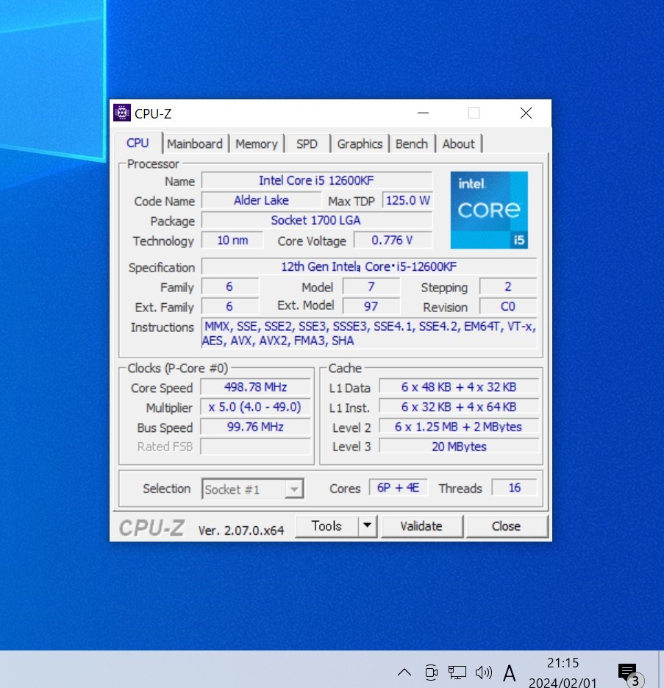The width and height of the screenshot is (664, 688).
Task: Click the package 'Socket 1700 LGA' field
Action: (317, 220)
